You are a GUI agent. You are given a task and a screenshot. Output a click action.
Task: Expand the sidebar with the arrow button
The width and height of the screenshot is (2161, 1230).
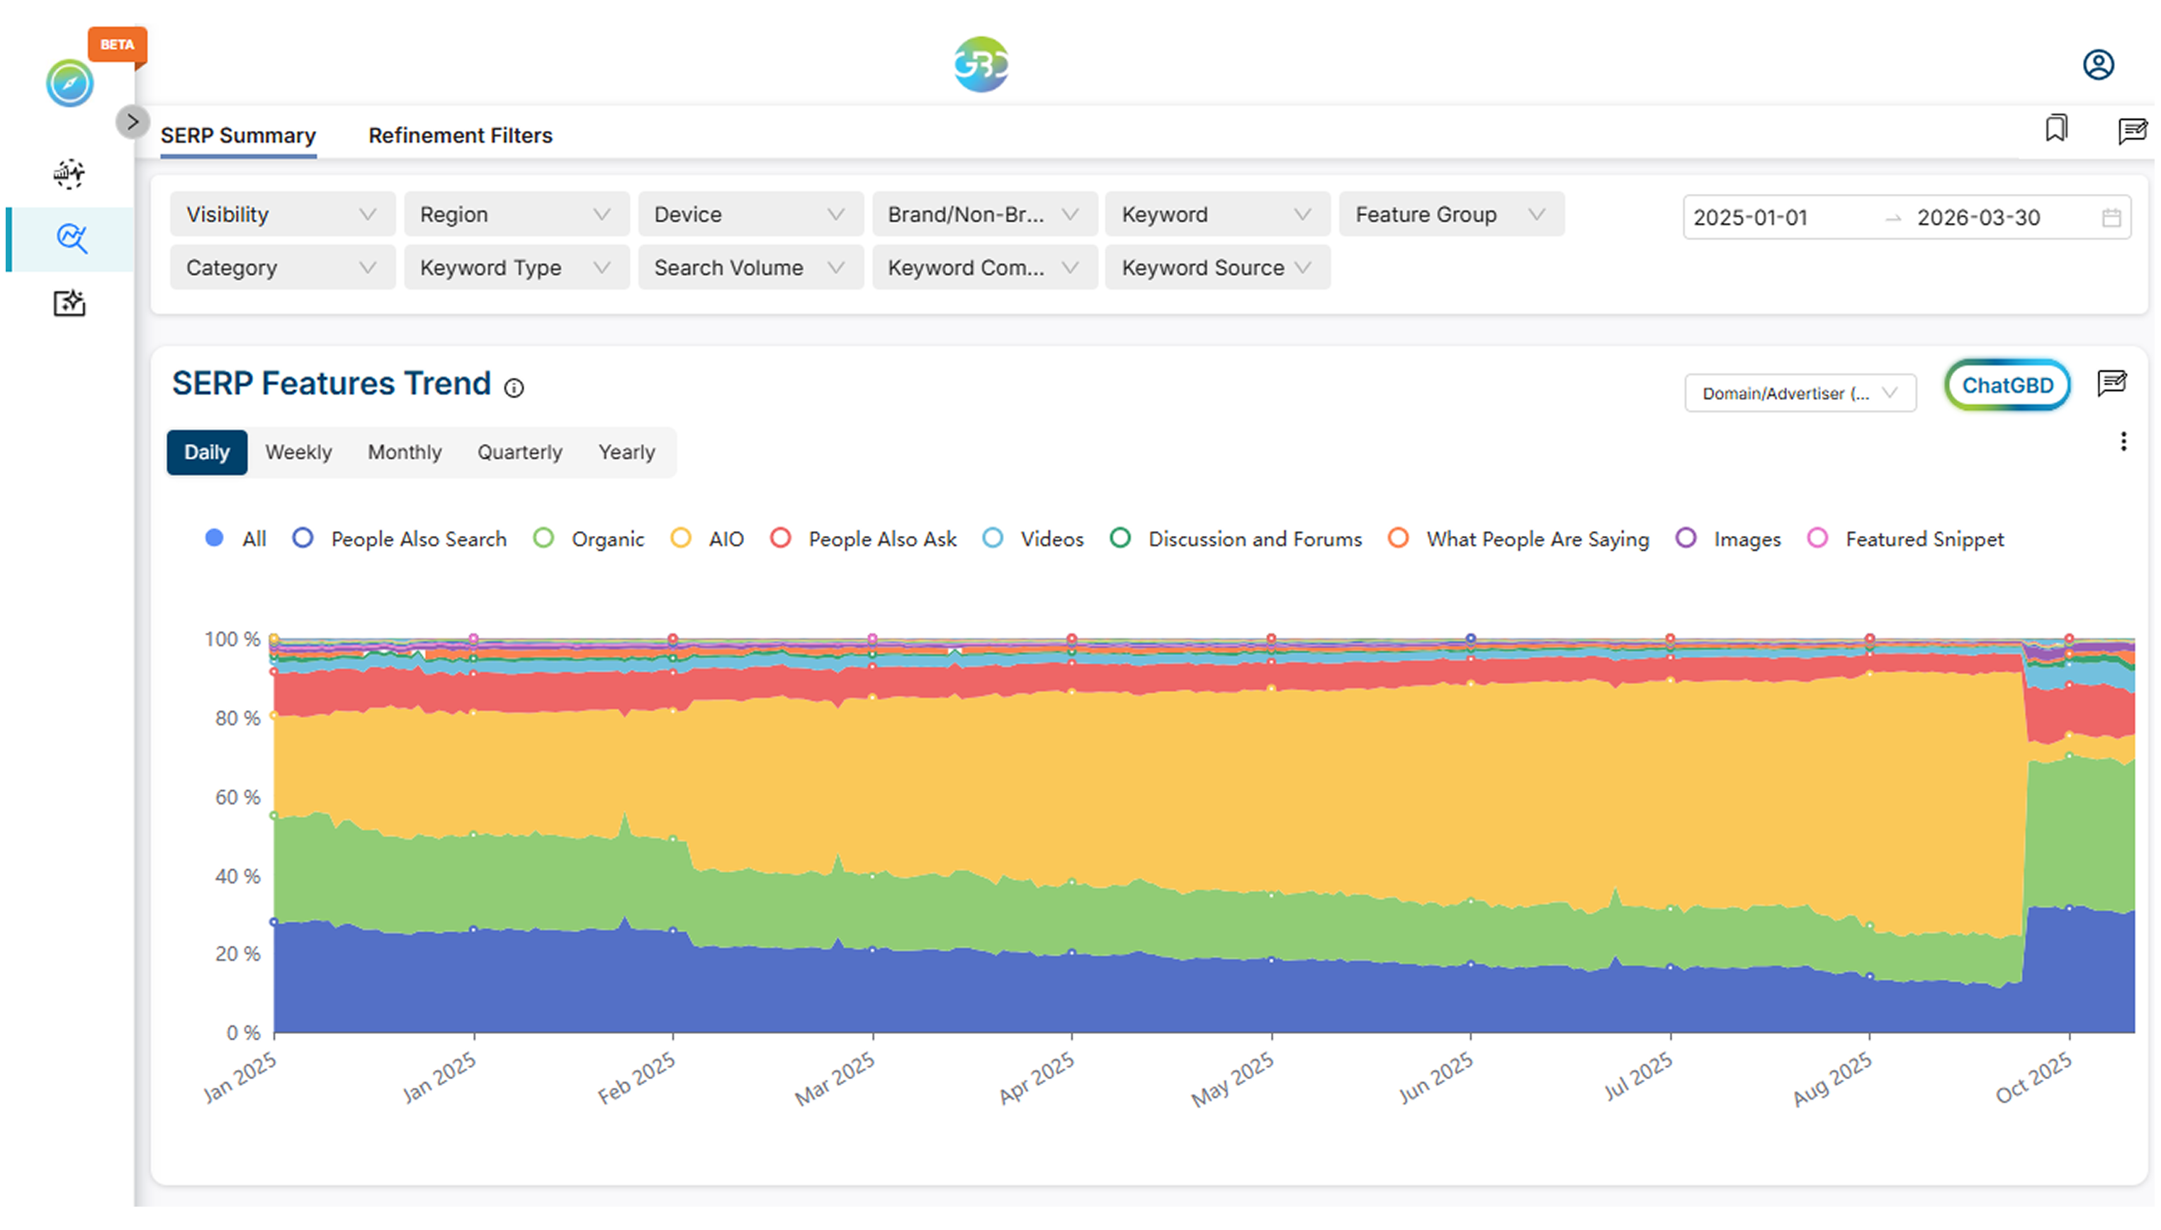[132, 122]
